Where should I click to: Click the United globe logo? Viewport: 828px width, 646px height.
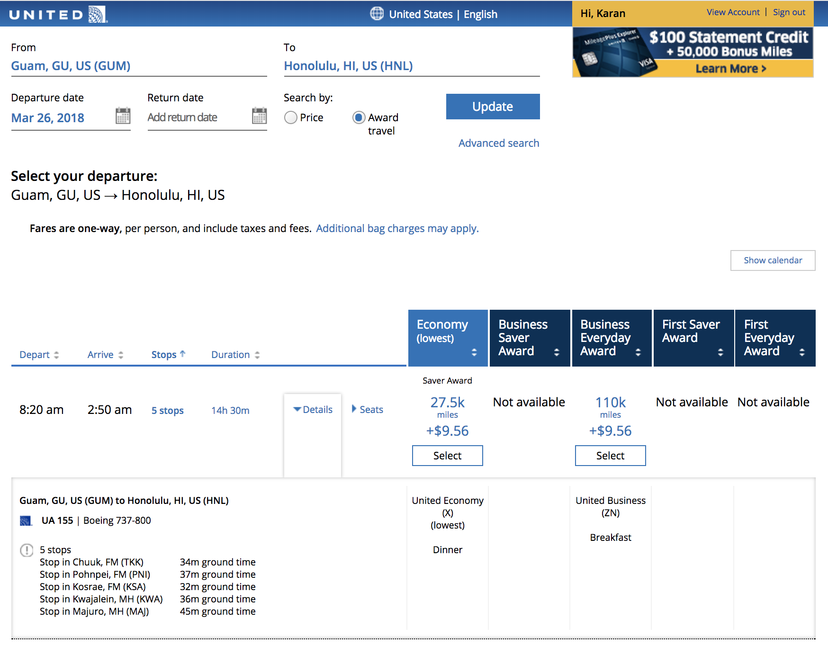[x=98, y=14]
